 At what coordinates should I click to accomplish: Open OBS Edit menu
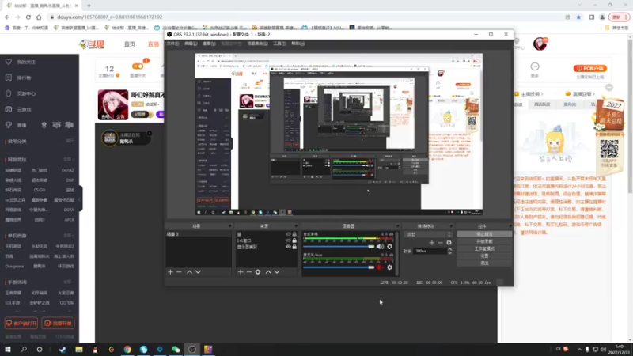tap(191, 44)
